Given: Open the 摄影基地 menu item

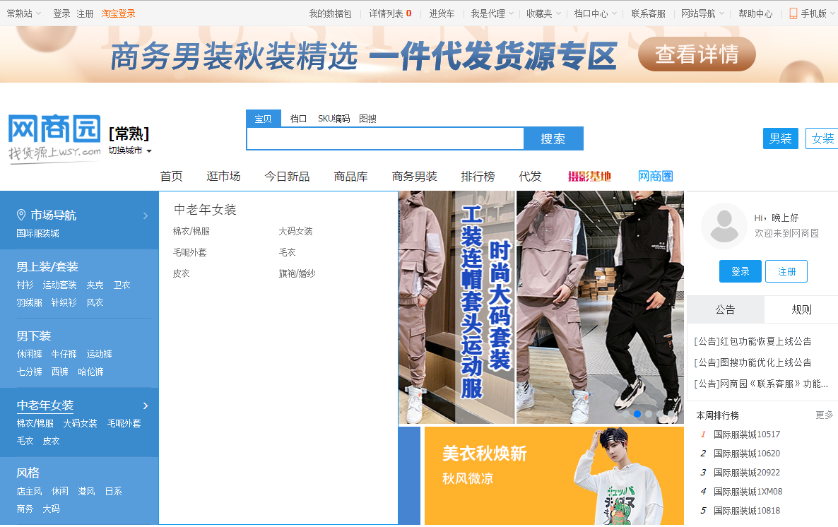Looking at the screenshot, I should pos(590,176).
